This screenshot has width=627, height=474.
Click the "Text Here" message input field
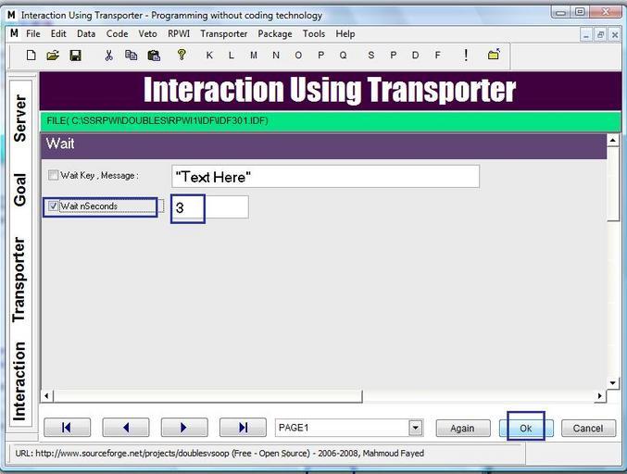click(325, 176)
